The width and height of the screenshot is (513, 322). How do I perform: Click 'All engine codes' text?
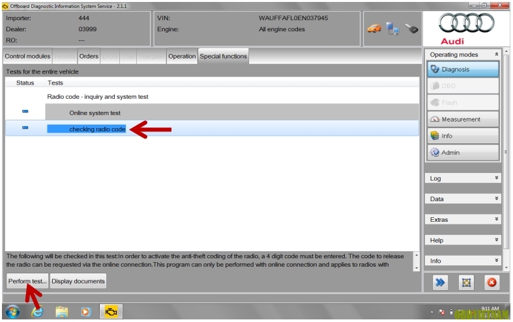click(x=282, y=29)
